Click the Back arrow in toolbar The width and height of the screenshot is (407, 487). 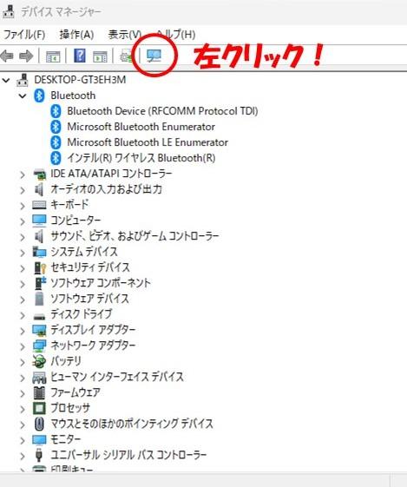pyautogui.click(x=7, y=56)
